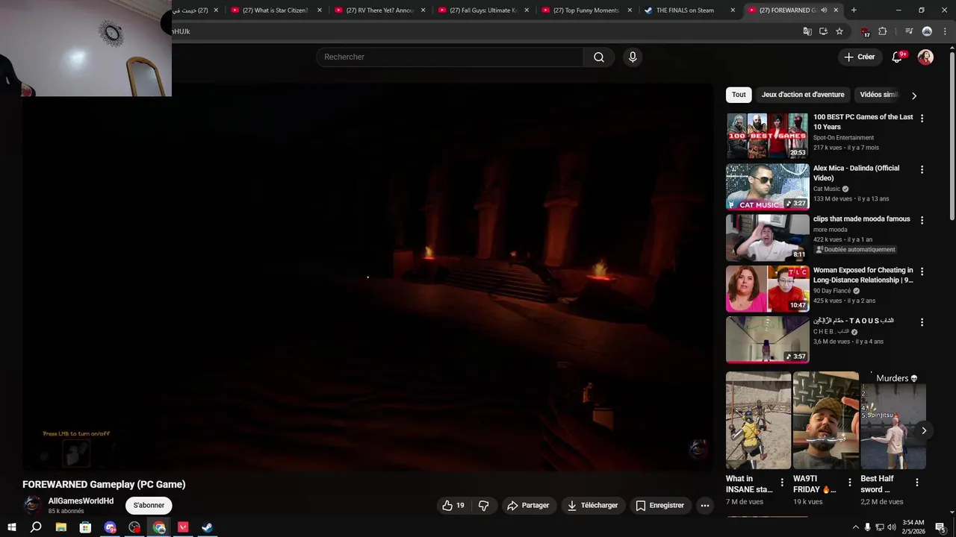Open Windows action center notifications
The width and height of the screenshot is (956, 537).
(940, 527)
